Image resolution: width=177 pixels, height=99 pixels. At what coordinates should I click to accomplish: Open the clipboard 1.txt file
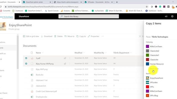coord(42,80)
